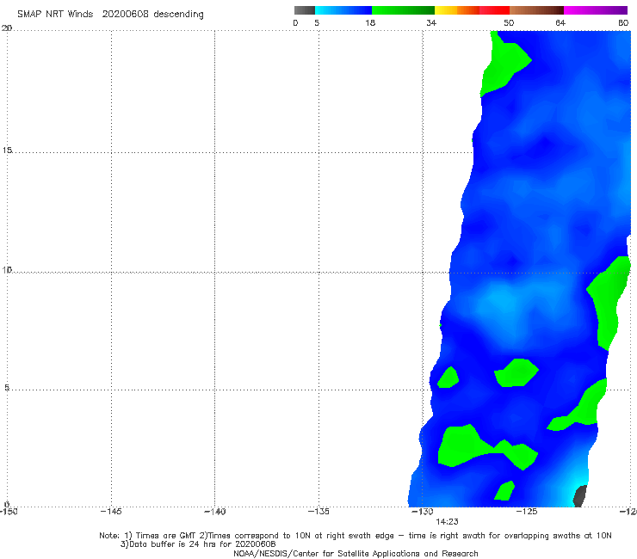
Task: Click the yellow-orange 34-50 color bar segment
Action: click(472, 10)
